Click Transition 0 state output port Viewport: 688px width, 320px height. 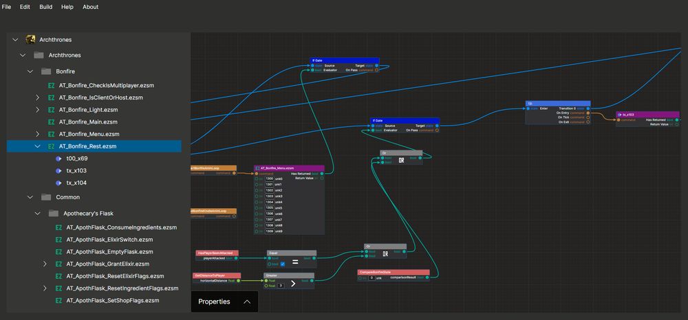(x=588, y=108)
